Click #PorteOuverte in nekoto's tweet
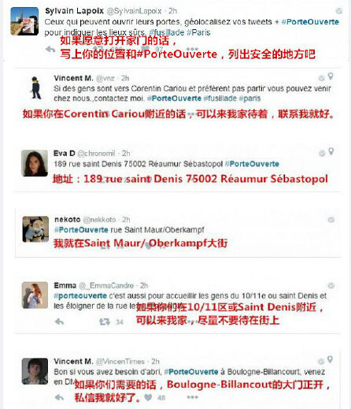Screen dimensions: 351x409 pyautogui.click(x=81, y=230)
